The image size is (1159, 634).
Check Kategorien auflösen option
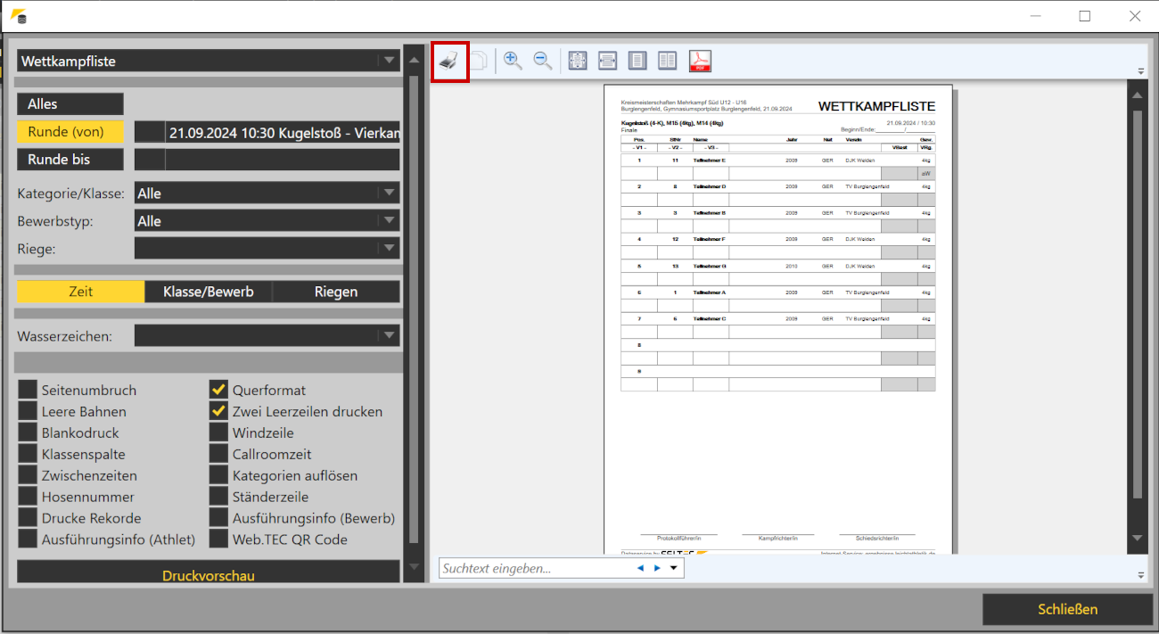218,475
